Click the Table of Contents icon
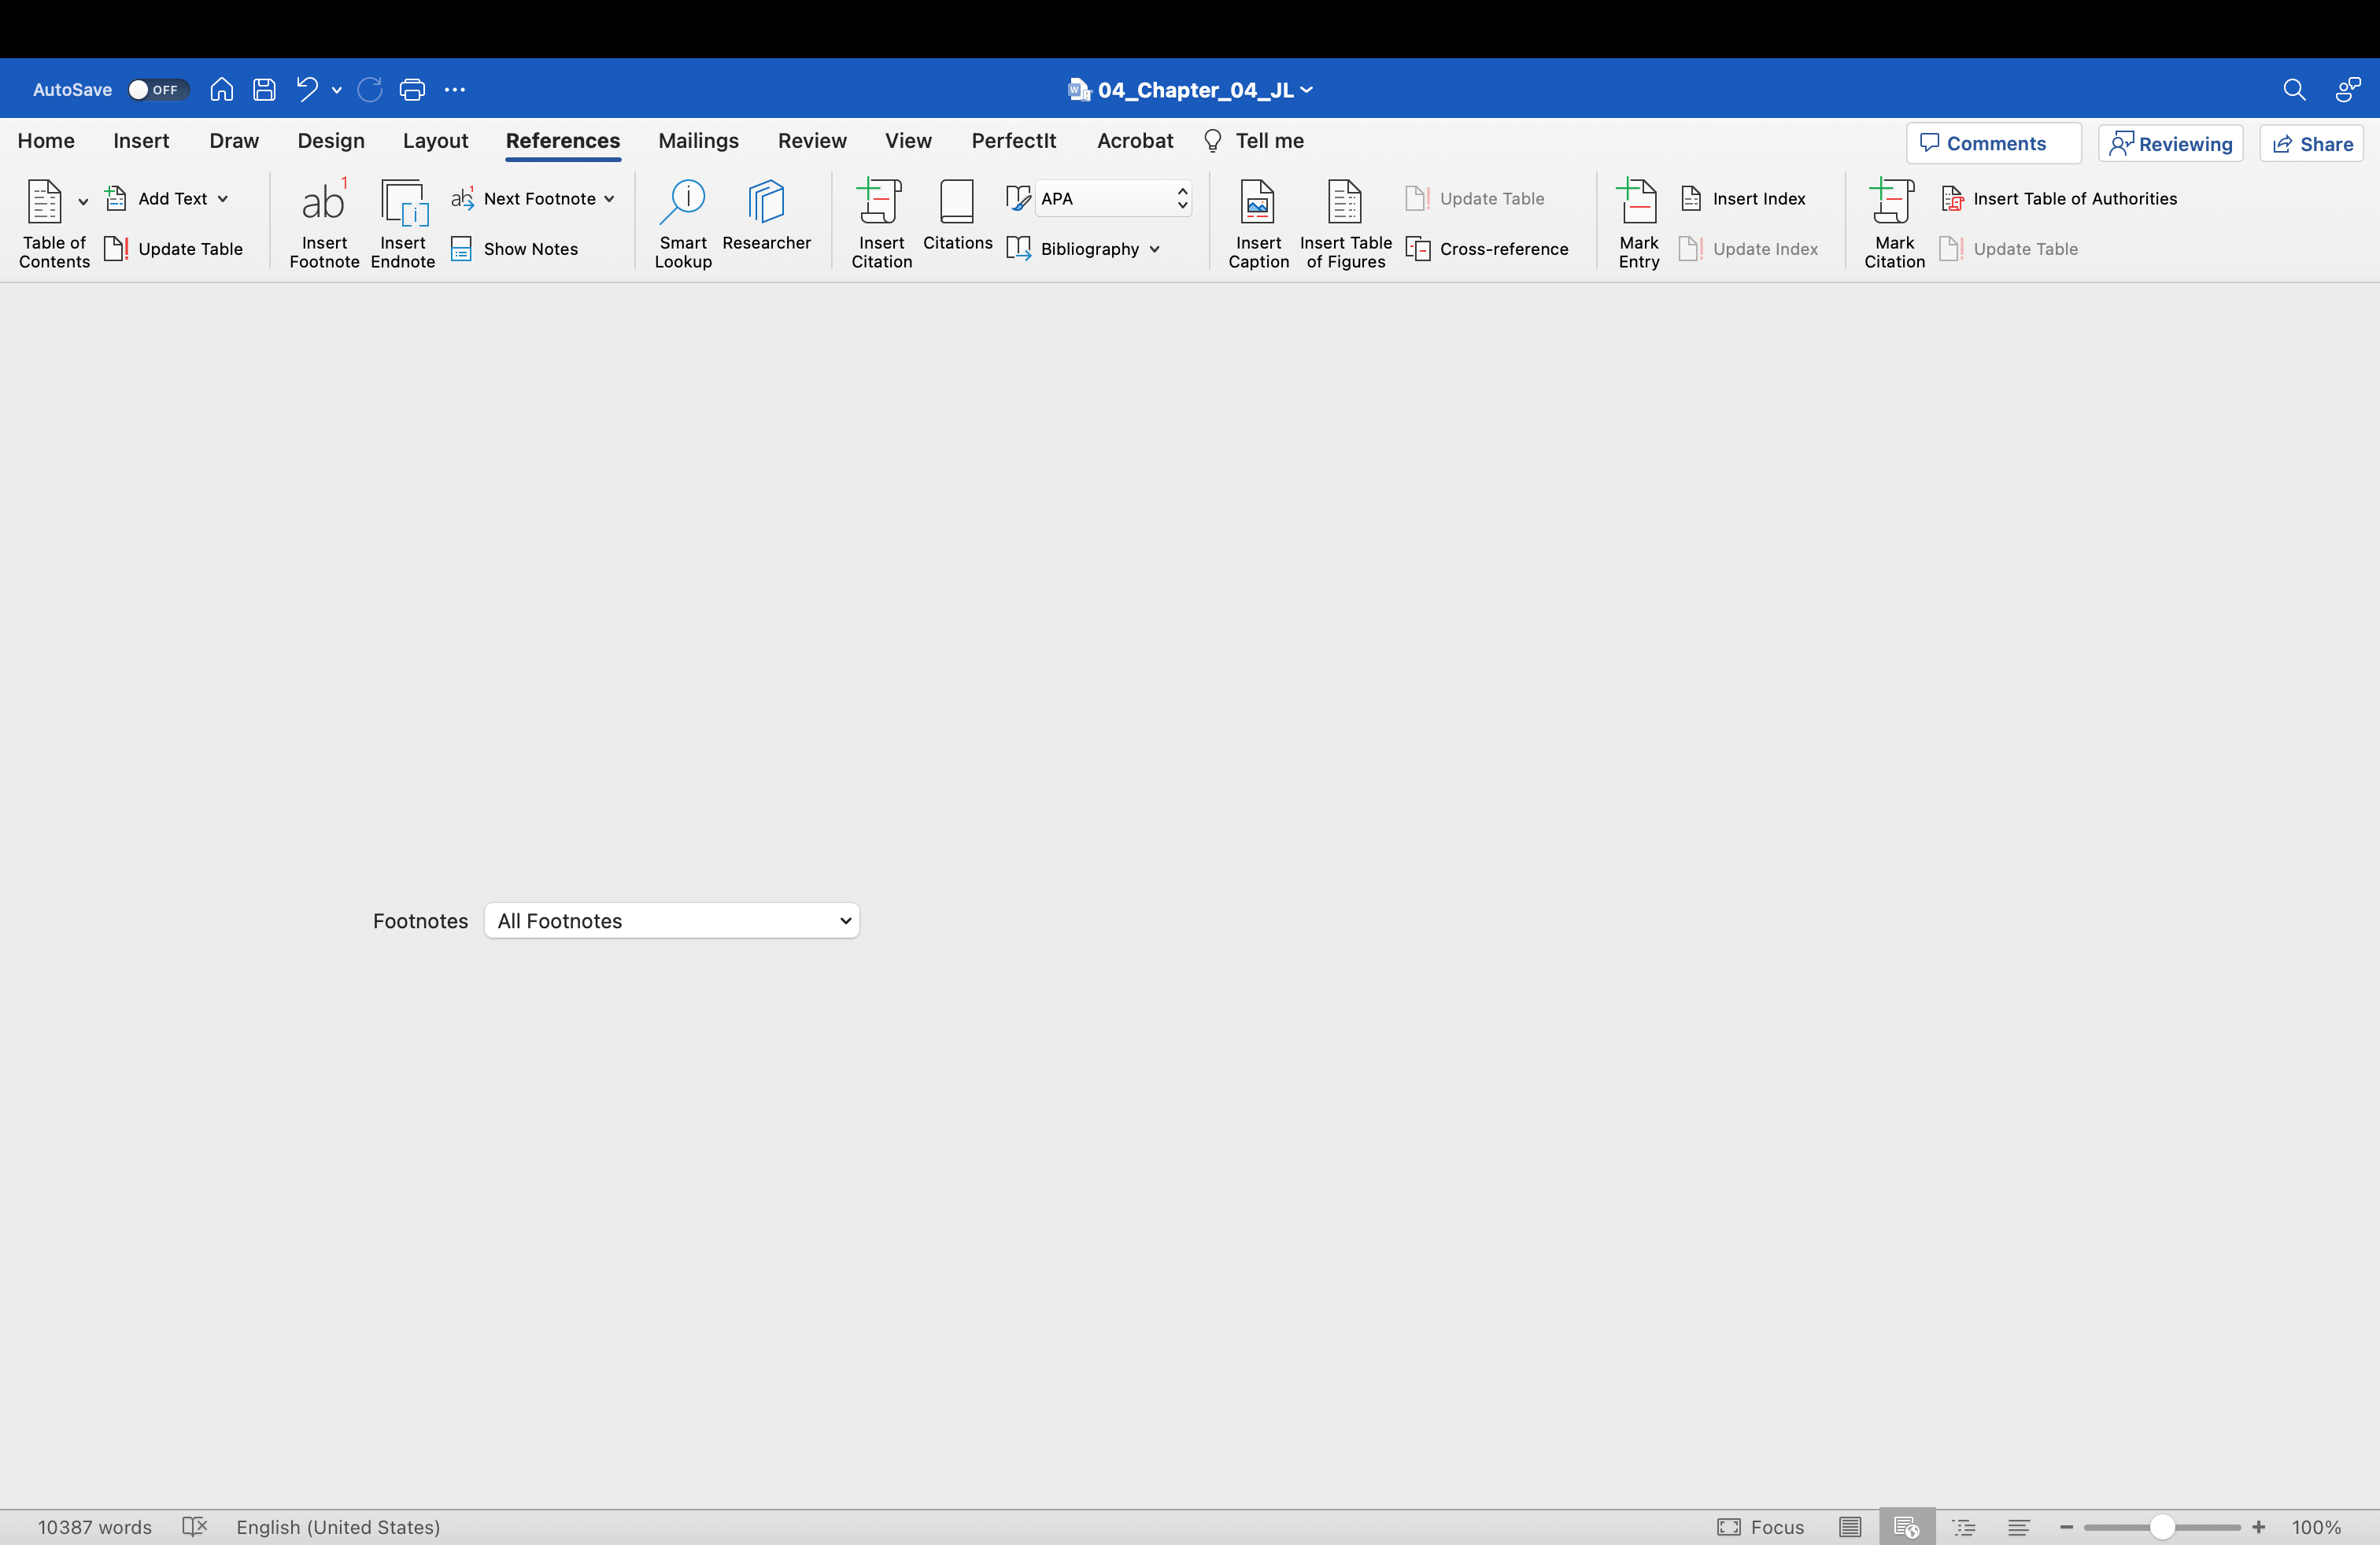 pos(44,203)
